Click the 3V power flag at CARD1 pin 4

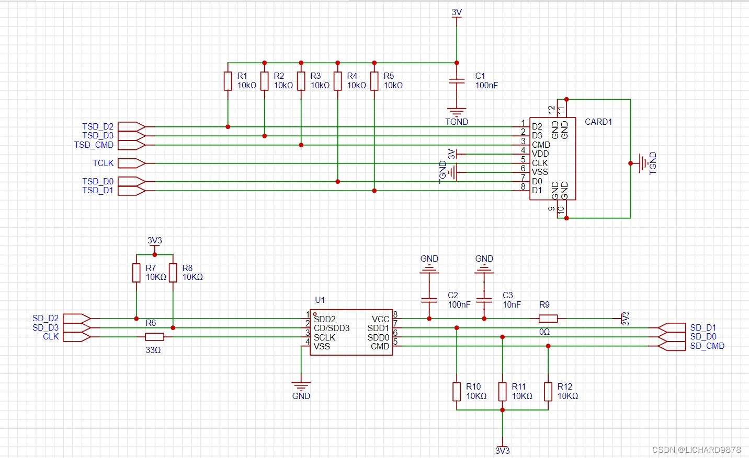click(455, 154)
